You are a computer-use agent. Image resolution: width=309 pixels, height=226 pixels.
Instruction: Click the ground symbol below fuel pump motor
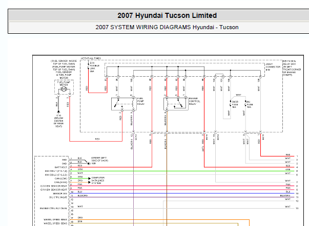[x=58, y=112]
